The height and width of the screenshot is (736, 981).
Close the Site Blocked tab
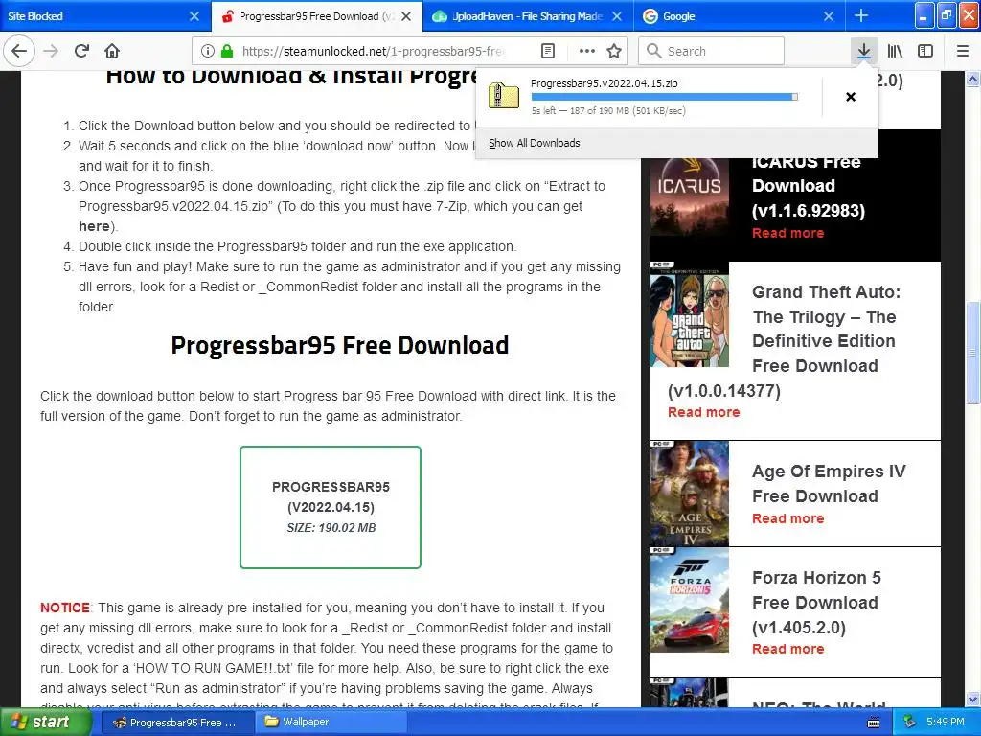(x=194, y=16)
